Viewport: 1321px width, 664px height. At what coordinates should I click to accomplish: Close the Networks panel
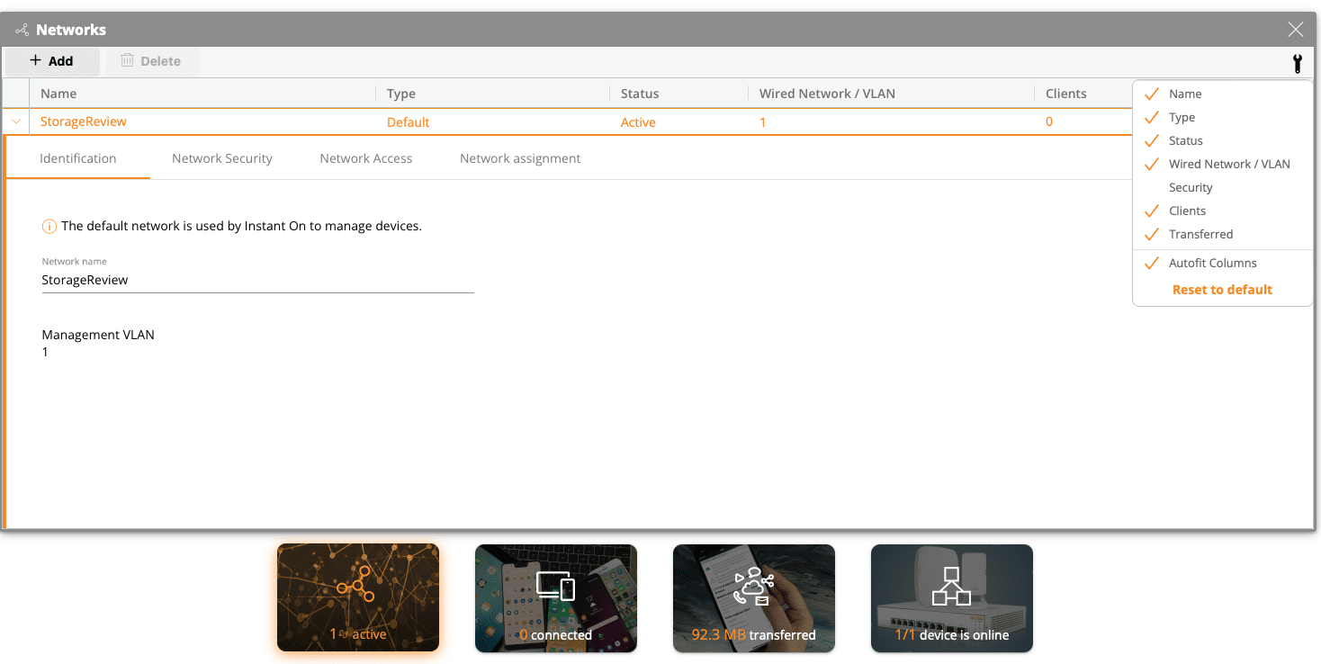click(x=1296, y=30)
